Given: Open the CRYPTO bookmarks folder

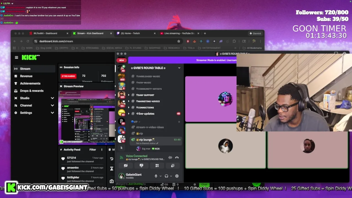Looking at the screenshot, I should click(x=62, y=48).
